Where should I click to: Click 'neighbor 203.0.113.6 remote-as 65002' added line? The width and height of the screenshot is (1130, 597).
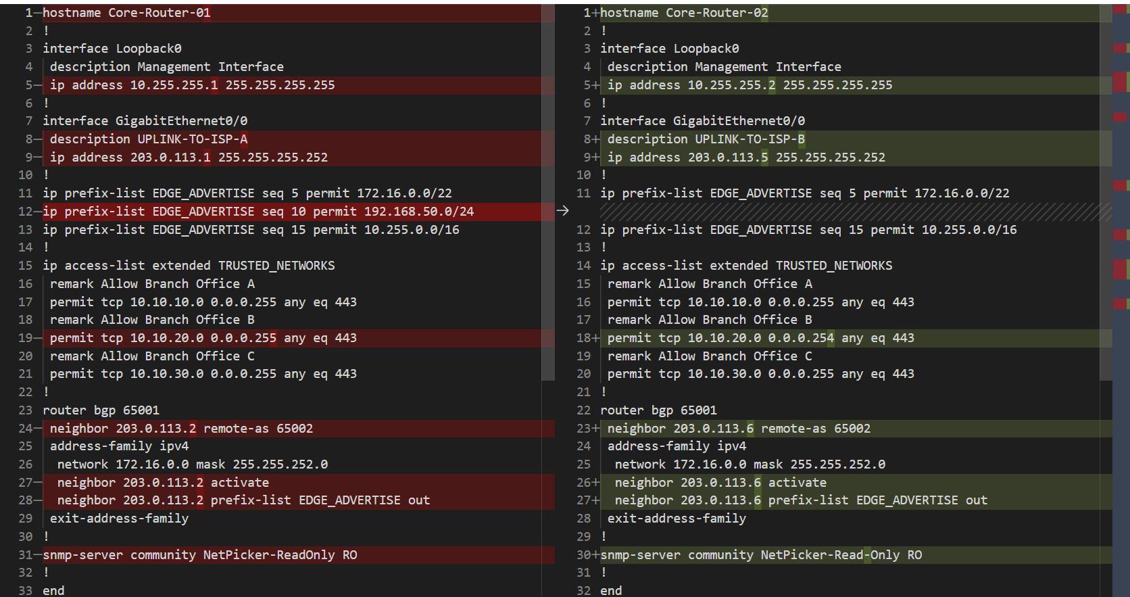coord(739,429)
